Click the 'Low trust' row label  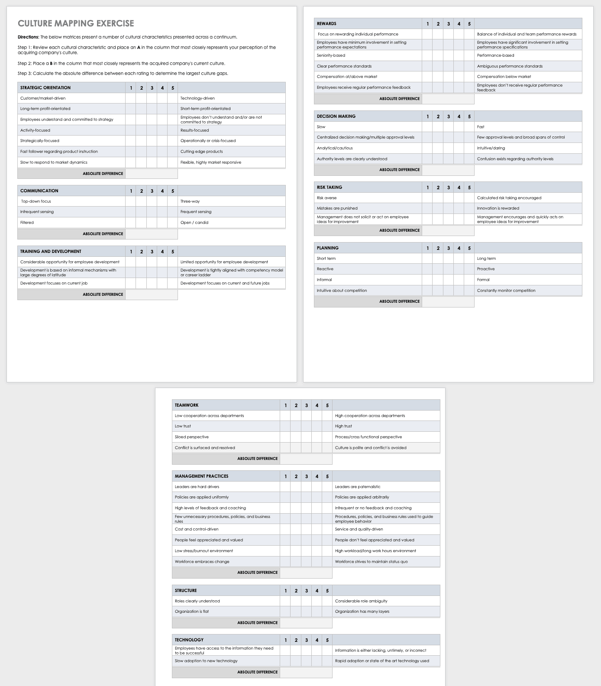183,426
